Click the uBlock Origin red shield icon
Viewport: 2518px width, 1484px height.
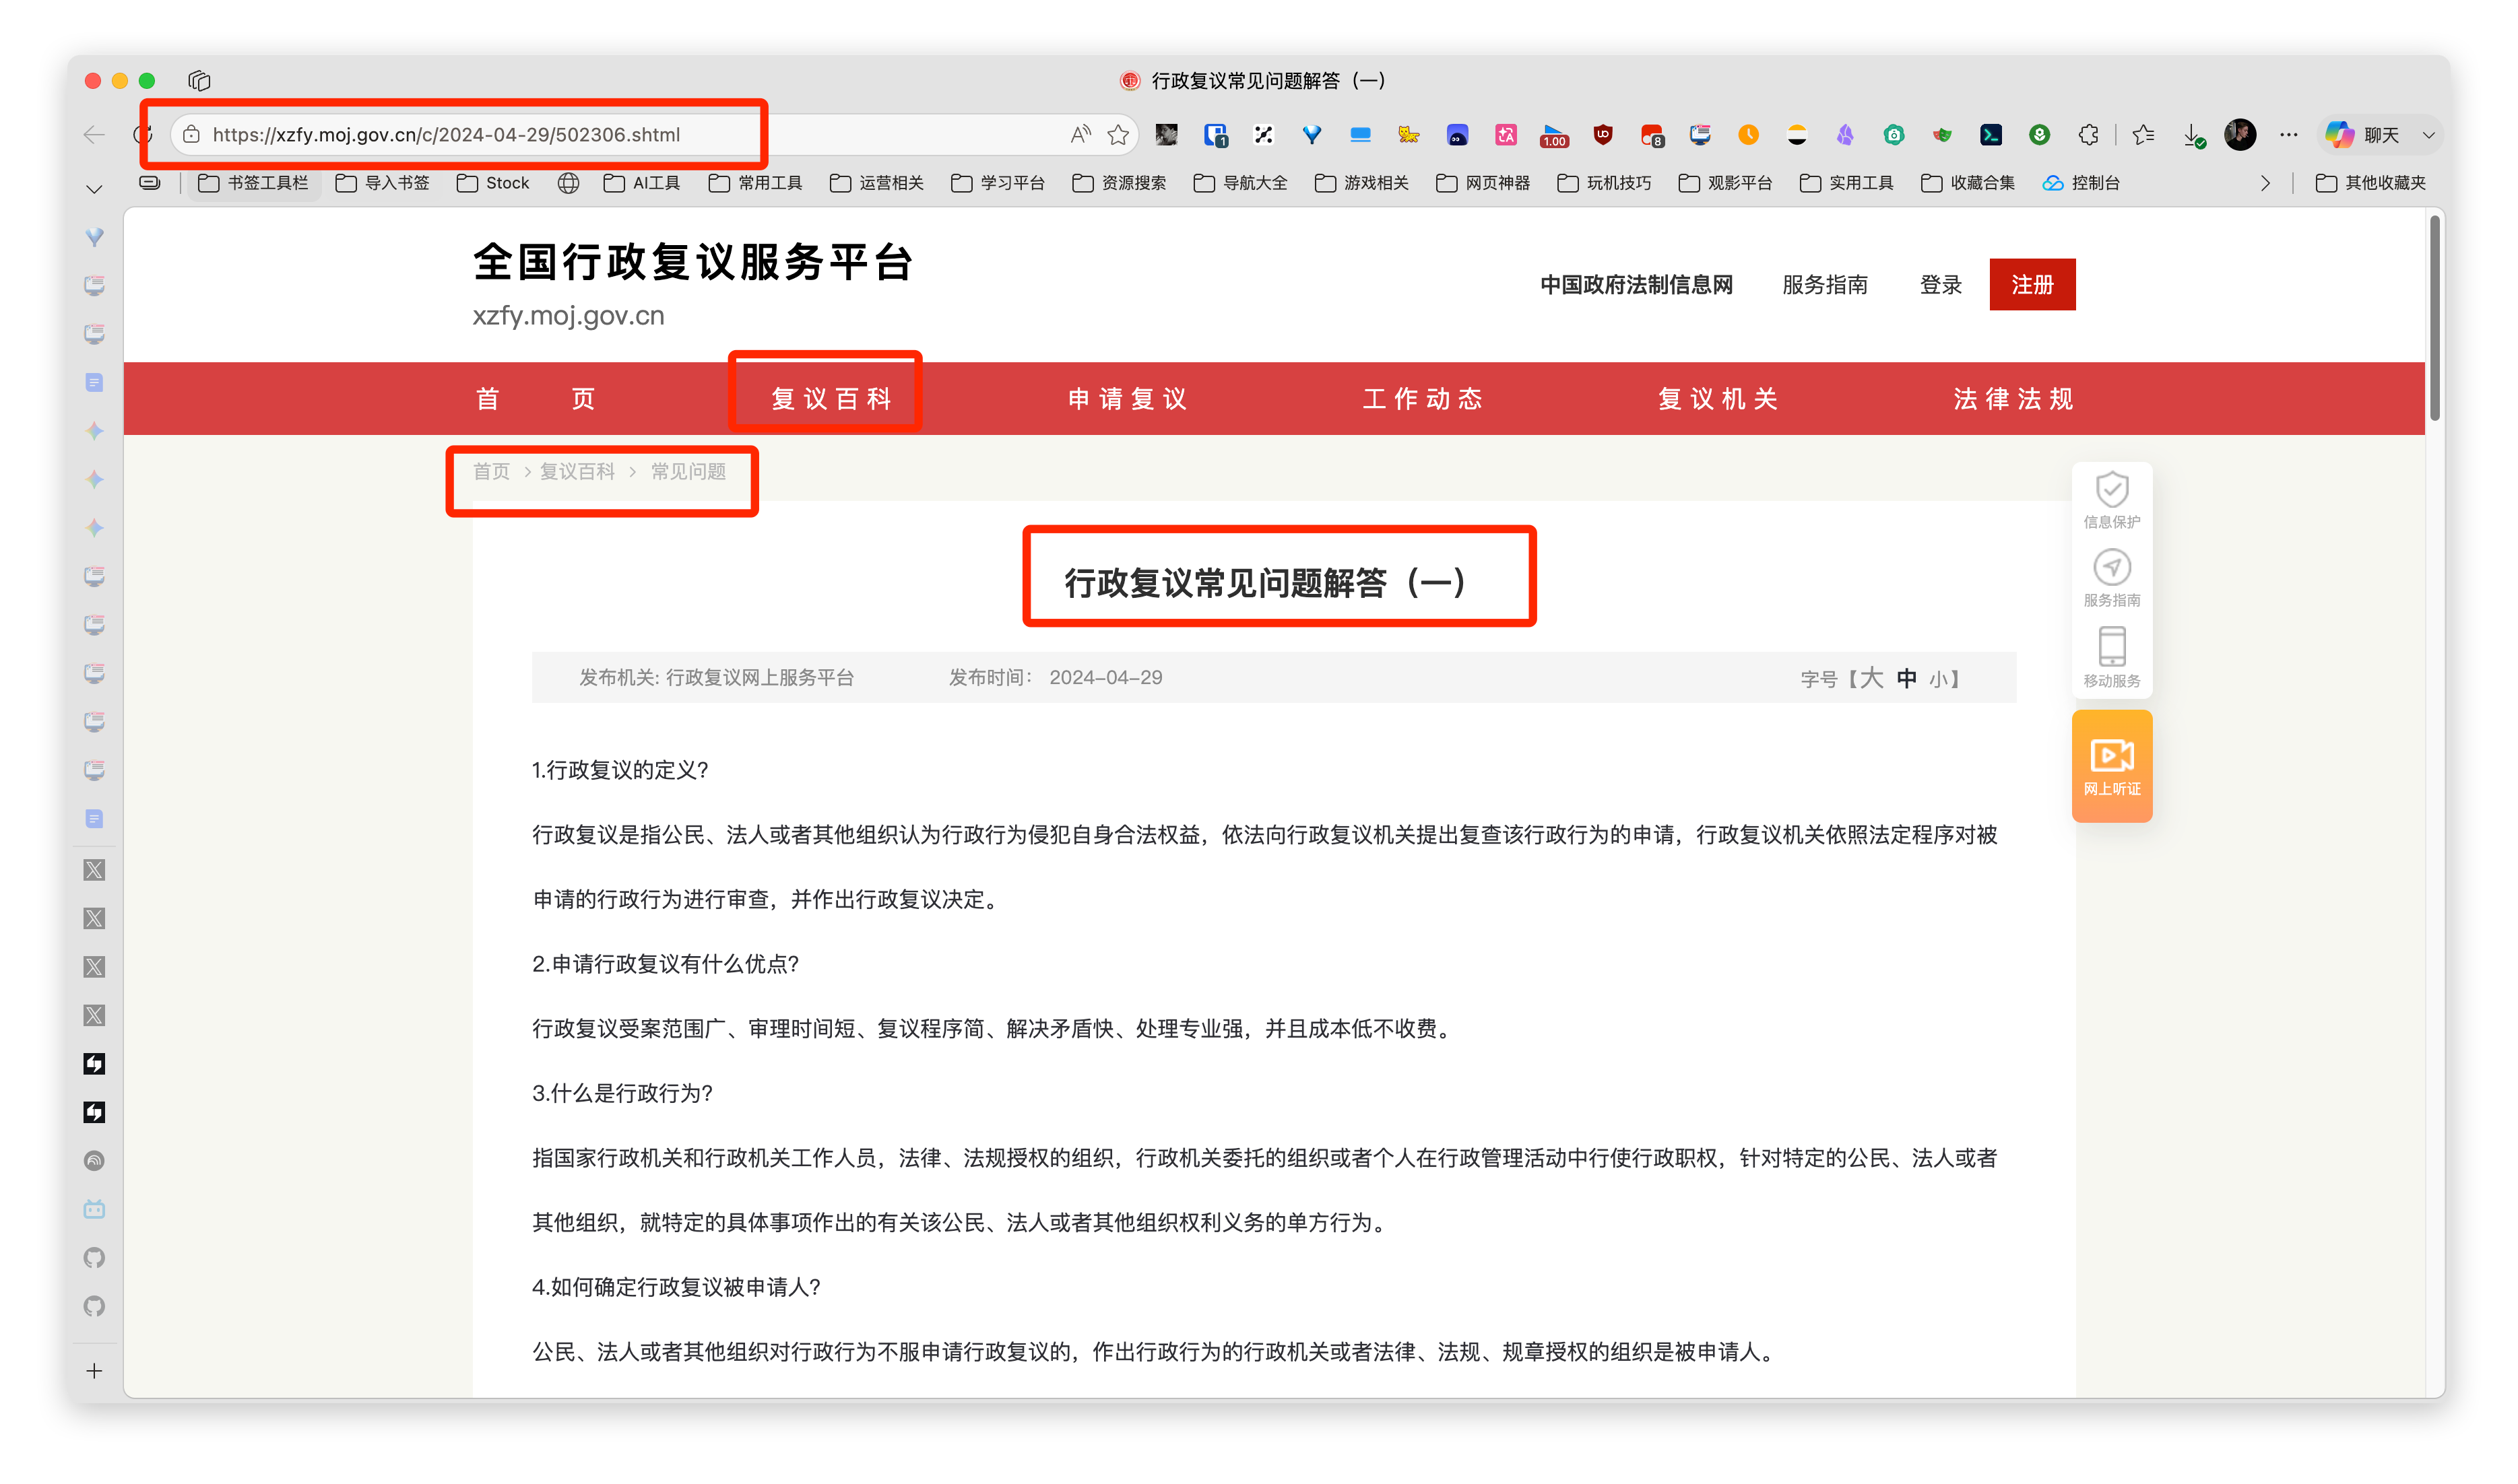pos(1603,135)
